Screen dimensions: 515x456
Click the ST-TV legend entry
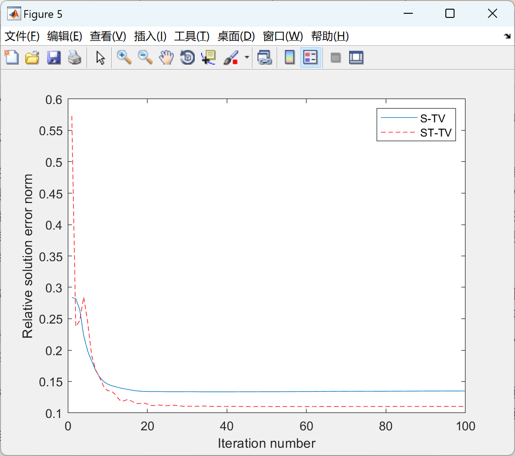(416, 133)
